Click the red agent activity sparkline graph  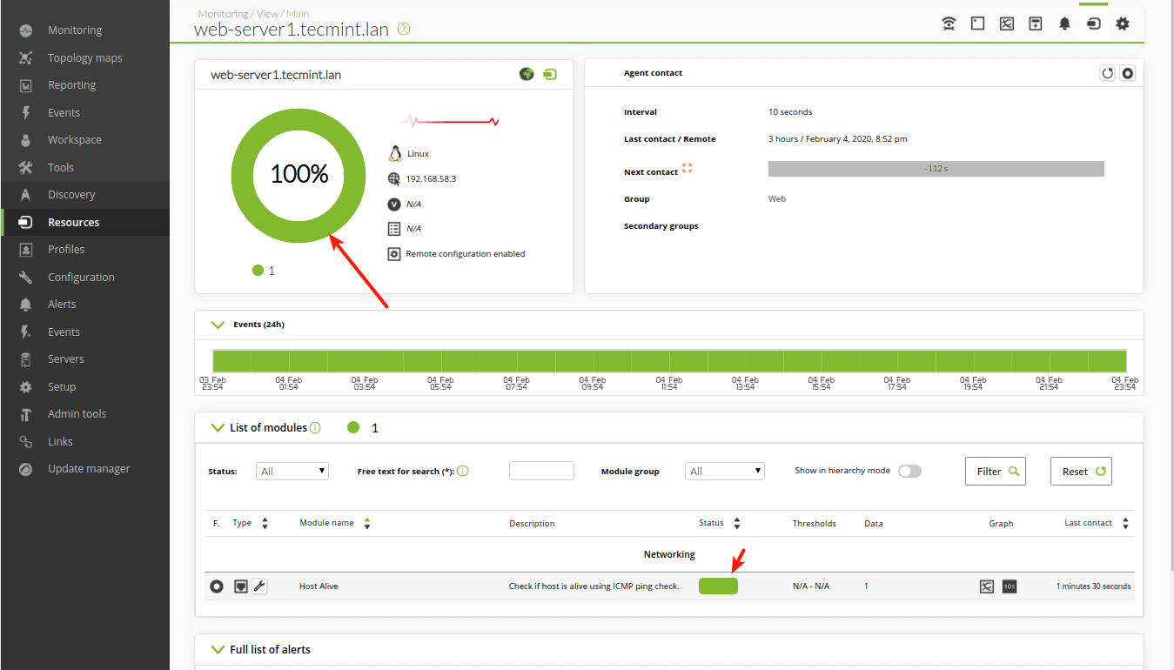coord(449,121)
